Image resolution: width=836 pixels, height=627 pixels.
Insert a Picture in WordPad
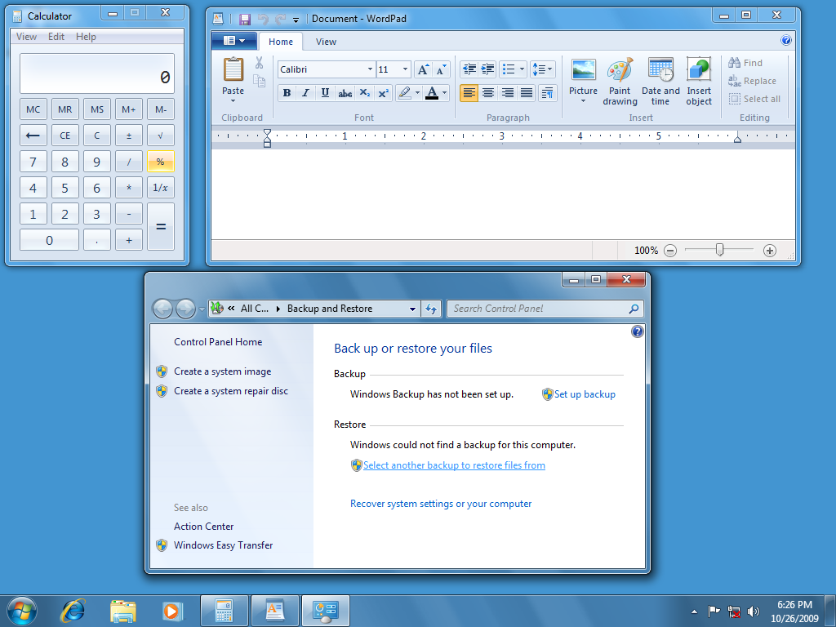(x=583, y=70)
